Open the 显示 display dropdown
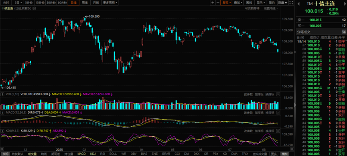This screenshot has height=156, width=347. [261, 3]
